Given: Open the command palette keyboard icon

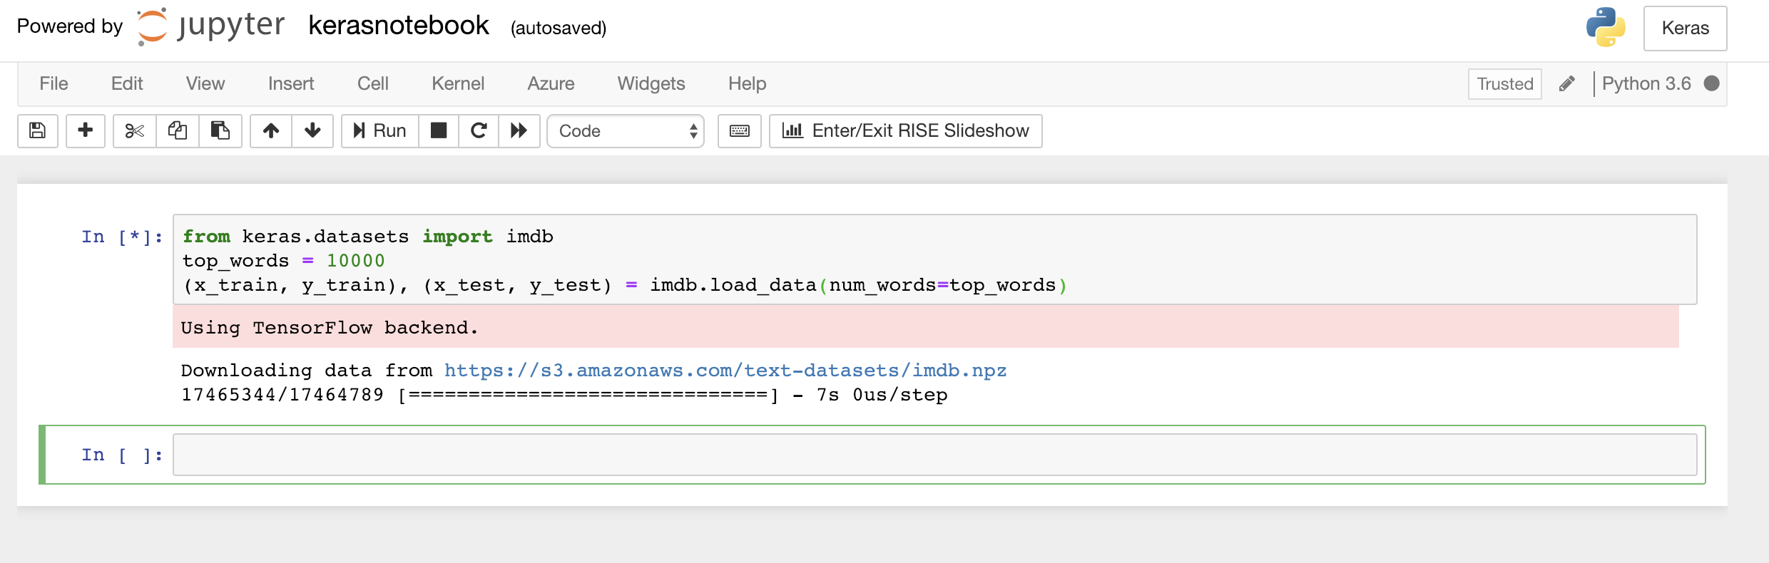Looking at the screenshot, I should [740, 130].
